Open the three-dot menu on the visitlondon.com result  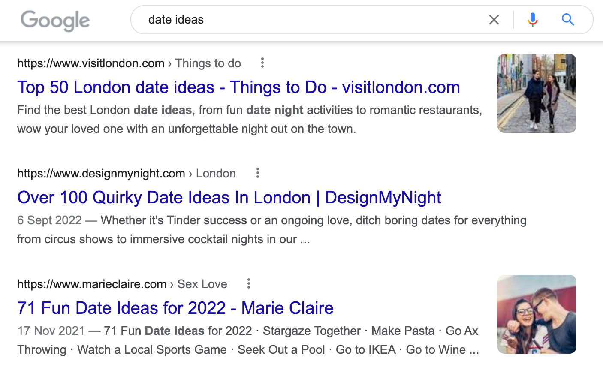tap(262, 63)
